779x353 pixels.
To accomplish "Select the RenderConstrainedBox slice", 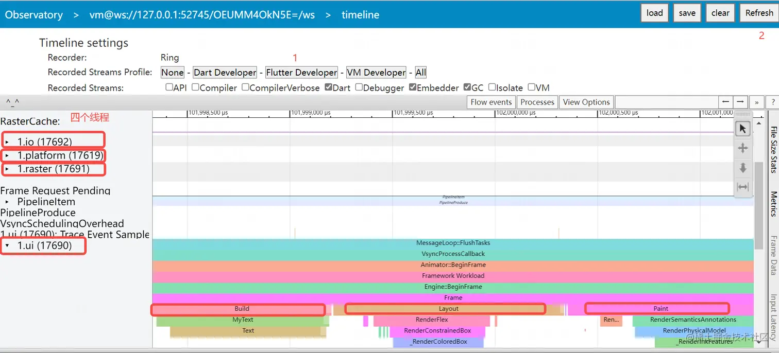I will (437, 331).
